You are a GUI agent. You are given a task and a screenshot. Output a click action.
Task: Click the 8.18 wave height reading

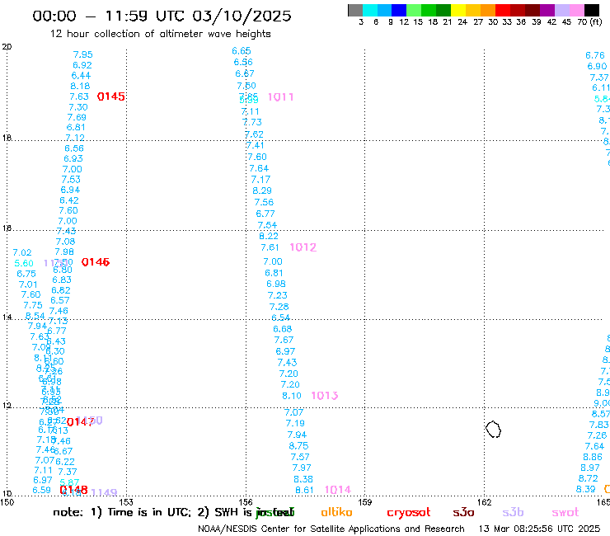[x=80, y=86]
